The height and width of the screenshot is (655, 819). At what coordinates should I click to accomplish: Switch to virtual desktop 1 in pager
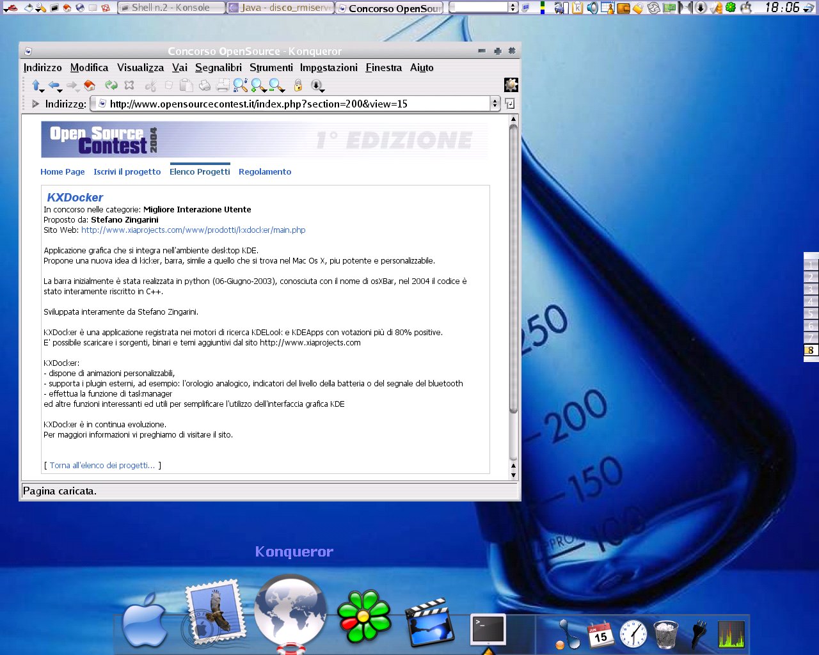coord(811,265)
